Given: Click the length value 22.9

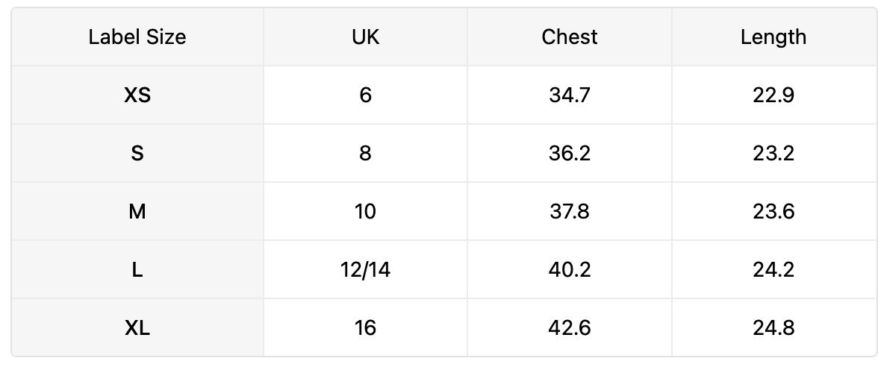Looking at the screenshot, I should click(x=773, y=95).
